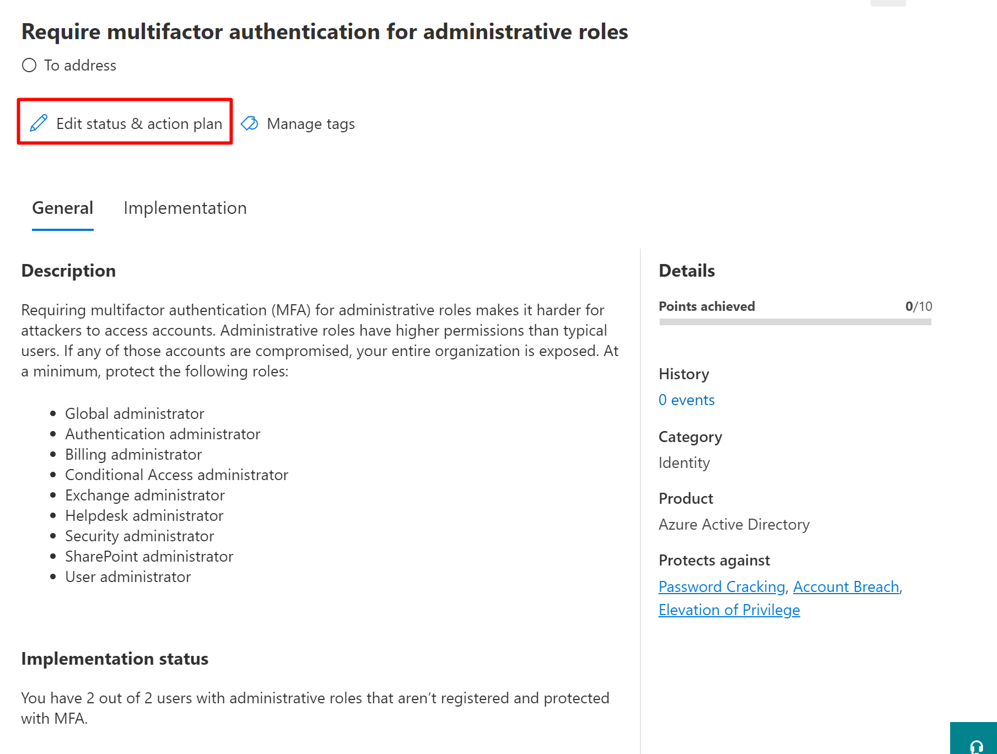Click the pencil edit icon

click(x=39, y=123)
